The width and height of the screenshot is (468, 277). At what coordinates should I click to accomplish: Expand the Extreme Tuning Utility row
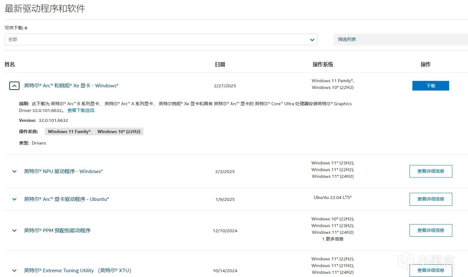(14, 270)
